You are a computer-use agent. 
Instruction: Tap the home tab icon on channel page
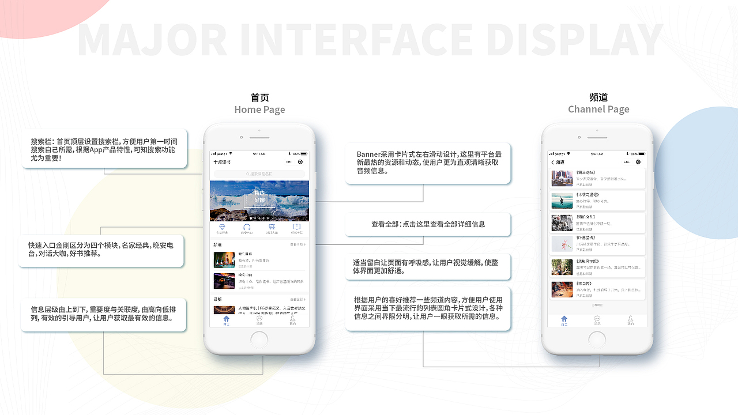(563, 319)
